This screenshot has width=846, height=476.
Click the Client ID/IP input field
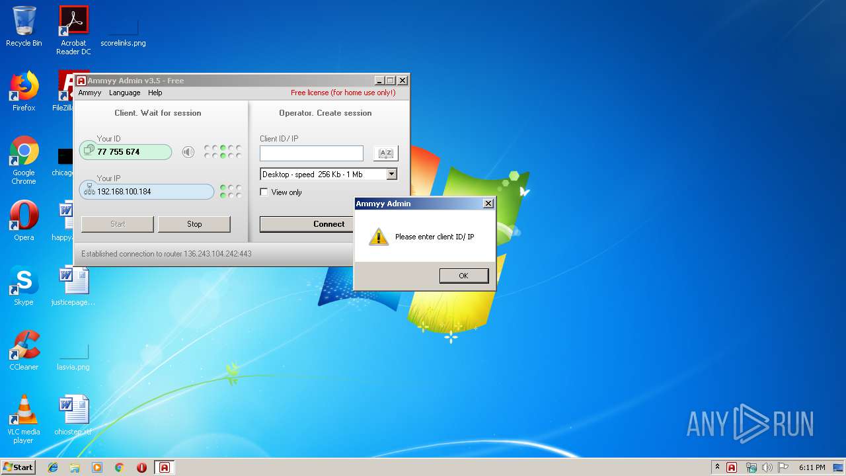(311, 153)
